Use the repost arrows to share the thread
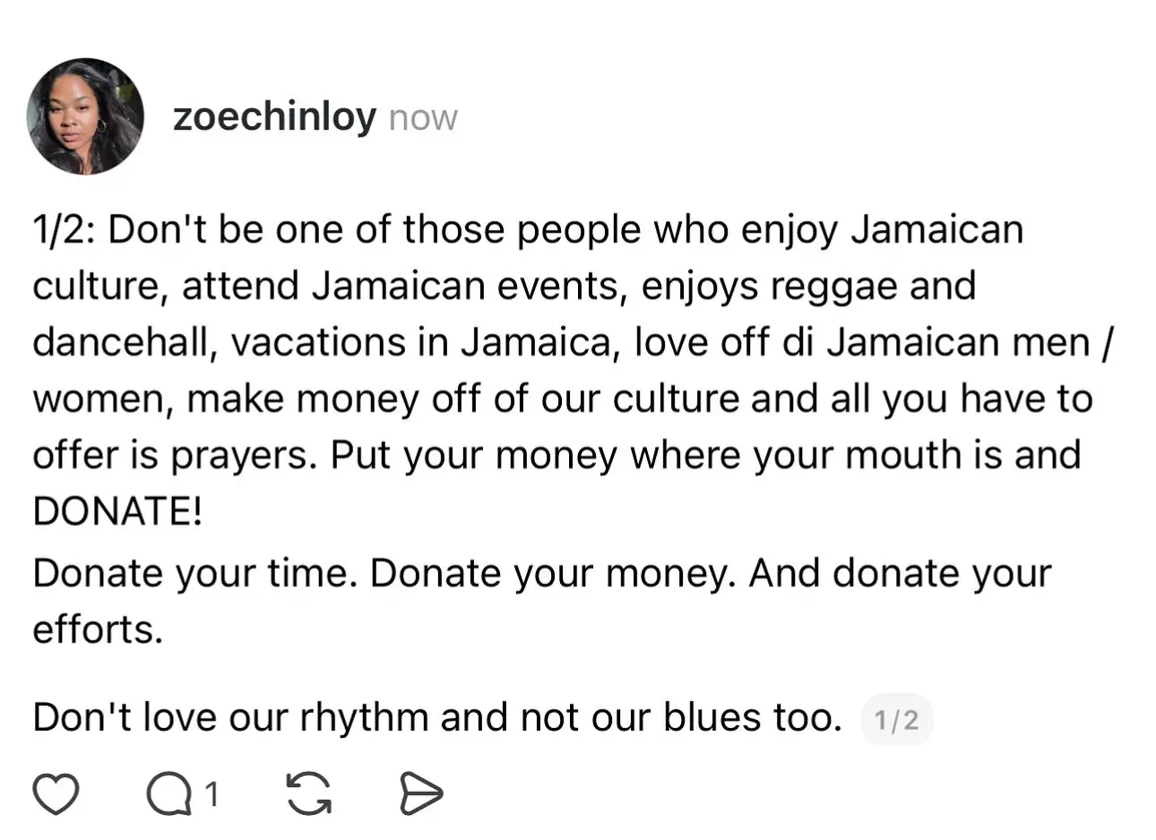 pyautogui.click(x=308, y=792)
